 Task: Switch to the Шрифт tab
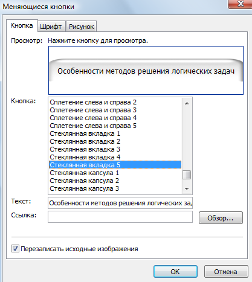pos(51,27)
